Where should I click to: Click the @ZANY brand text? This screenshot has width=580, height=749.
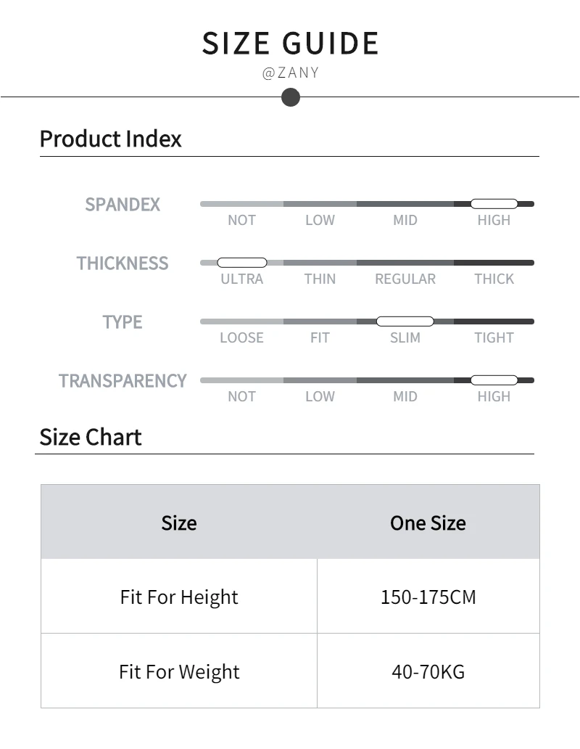(290, 73)
